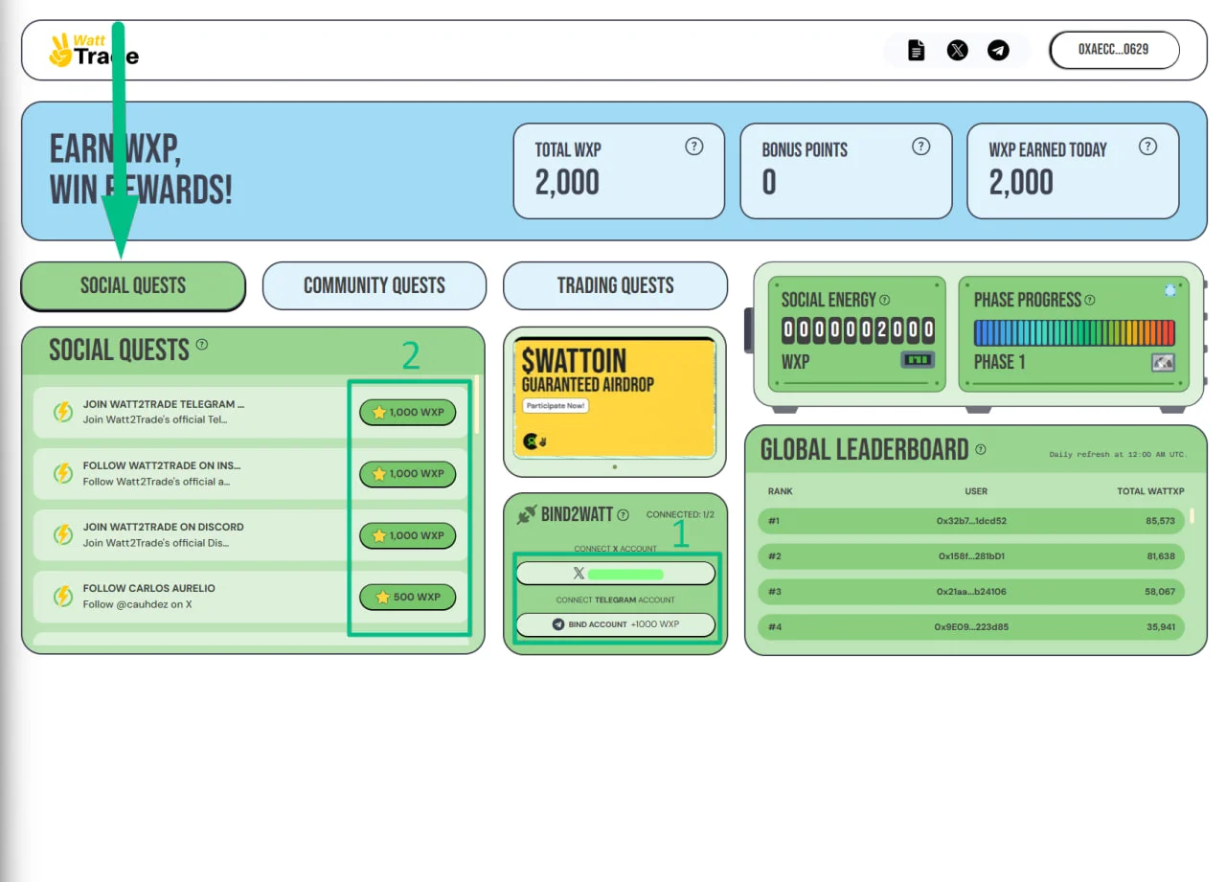Open the wallet button 0XAECC...0629
This screenshot has width=1226, height=882.
click(x=1115, y=50)
